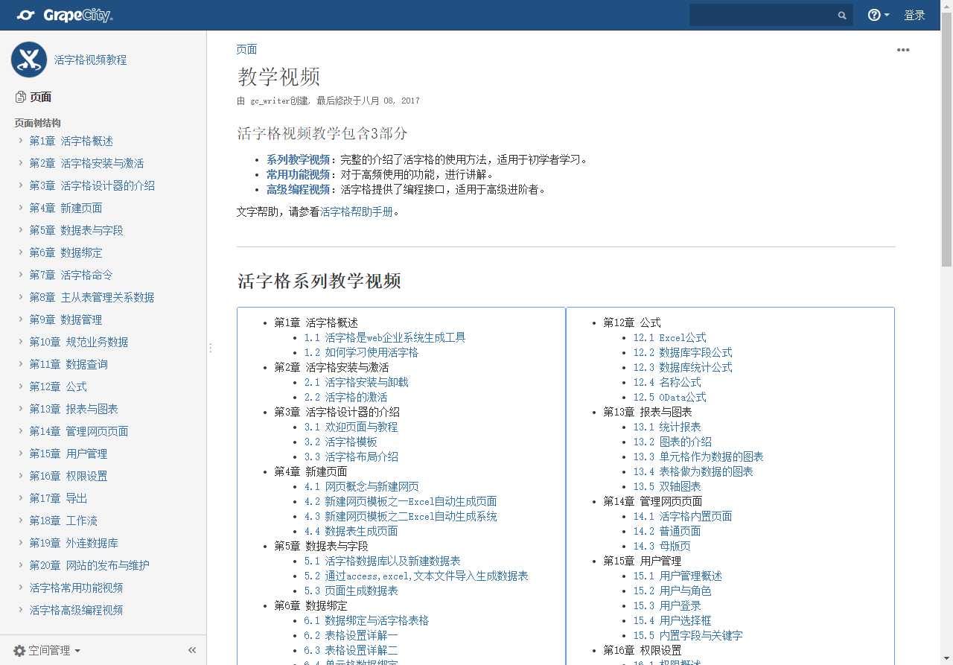Open 第20章 网站的发布与维护 in sidebar
The height and width of the screenshot is (665, 953).
89,565
